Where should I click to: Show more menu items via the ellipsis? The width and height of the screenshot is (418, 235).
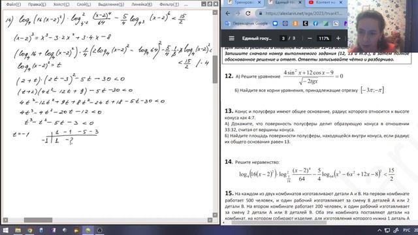(185, 5)
